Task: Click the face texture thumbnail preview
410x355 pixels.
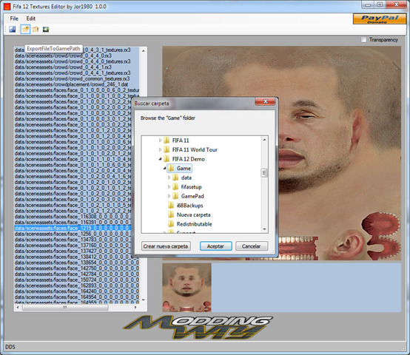Action: [186, 288]
